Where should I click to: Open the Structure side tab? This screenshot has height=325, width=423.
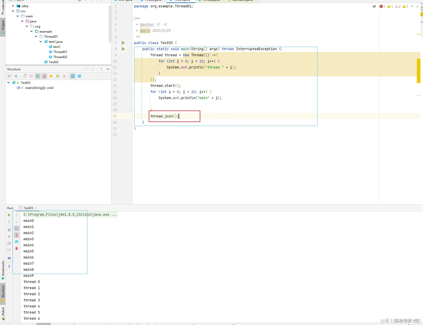(x=3, y=293)
